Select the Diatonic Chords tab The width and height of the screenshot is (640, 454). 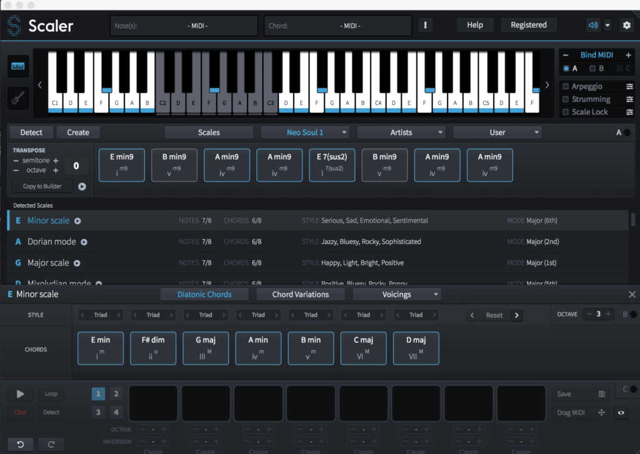[204, 294]
